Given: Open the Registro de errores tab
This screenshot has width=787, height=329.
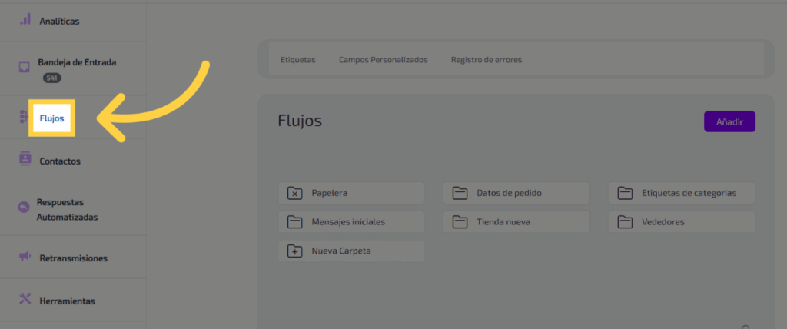Looking at the screenshot, I should point(486,59).
